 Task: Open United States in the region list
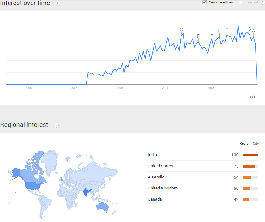pyautogui.click(x=160, y=166)
